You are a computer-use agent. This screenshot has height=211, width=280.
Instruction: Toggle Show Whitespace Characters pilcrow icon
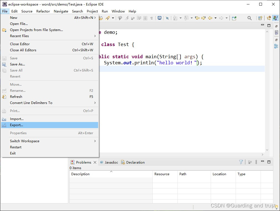point(152,18)
